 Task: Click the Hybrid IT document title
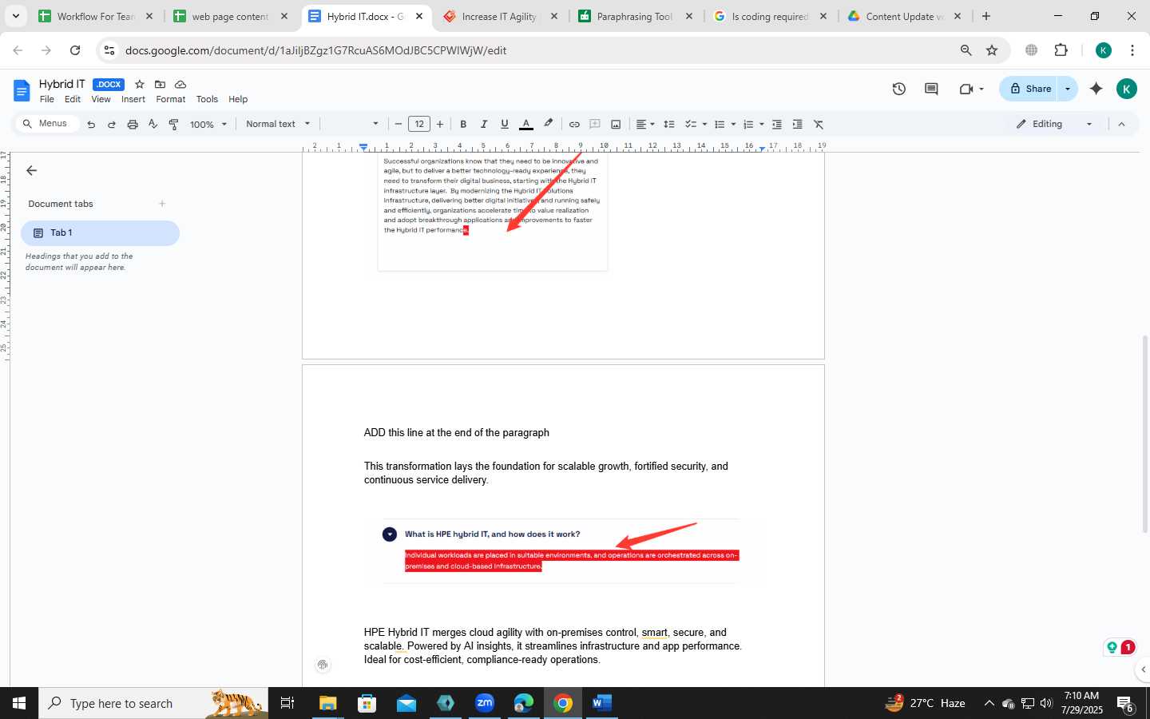(61, 84)
